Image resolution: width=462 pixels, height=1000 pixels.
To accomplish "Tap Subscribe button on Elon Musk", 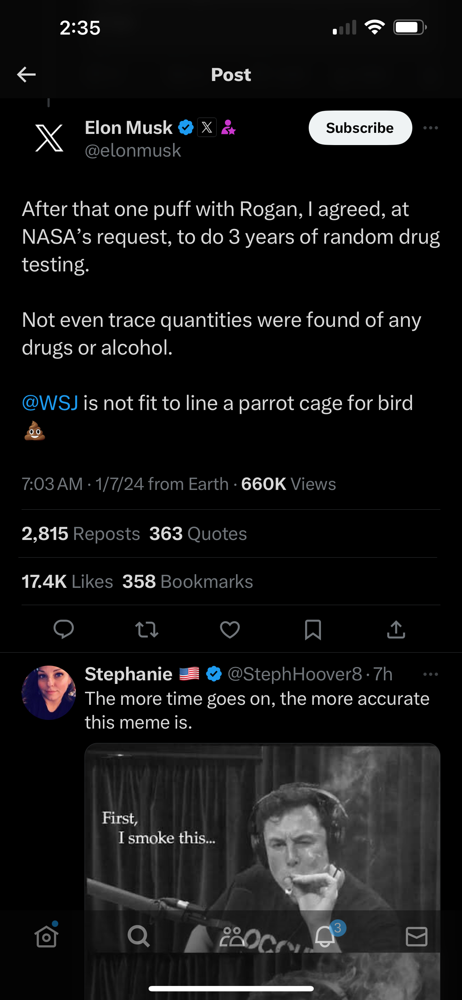I will click(360, 128).
